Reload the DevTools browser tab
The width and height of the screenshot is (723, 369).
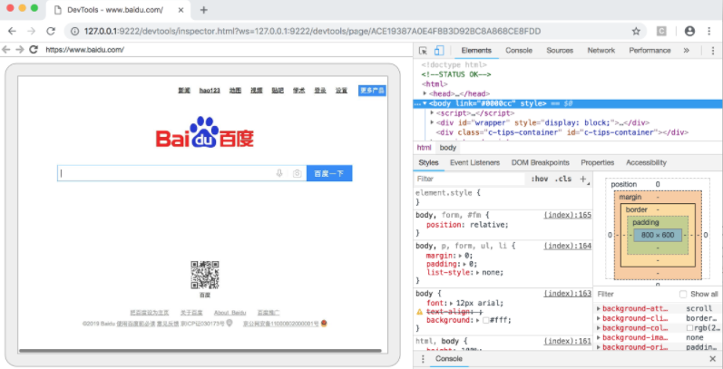(x=51, y=32)
